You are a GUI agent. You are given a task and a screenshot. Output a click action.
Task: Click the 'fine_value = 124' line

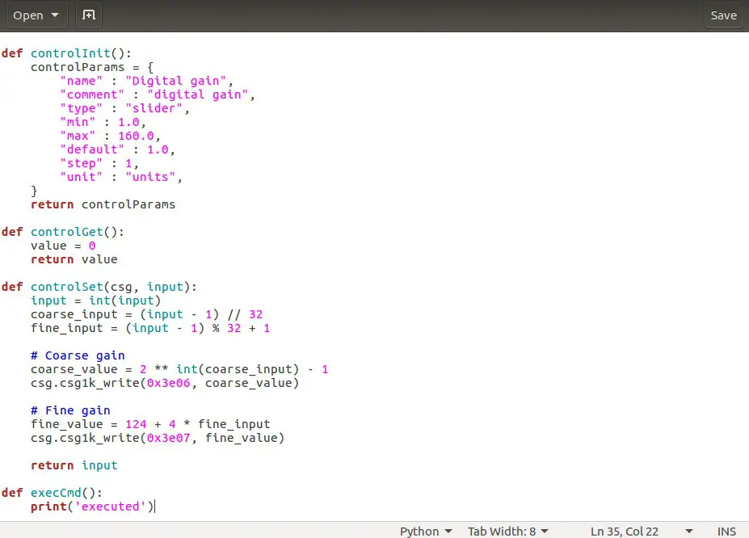(150, 424)
